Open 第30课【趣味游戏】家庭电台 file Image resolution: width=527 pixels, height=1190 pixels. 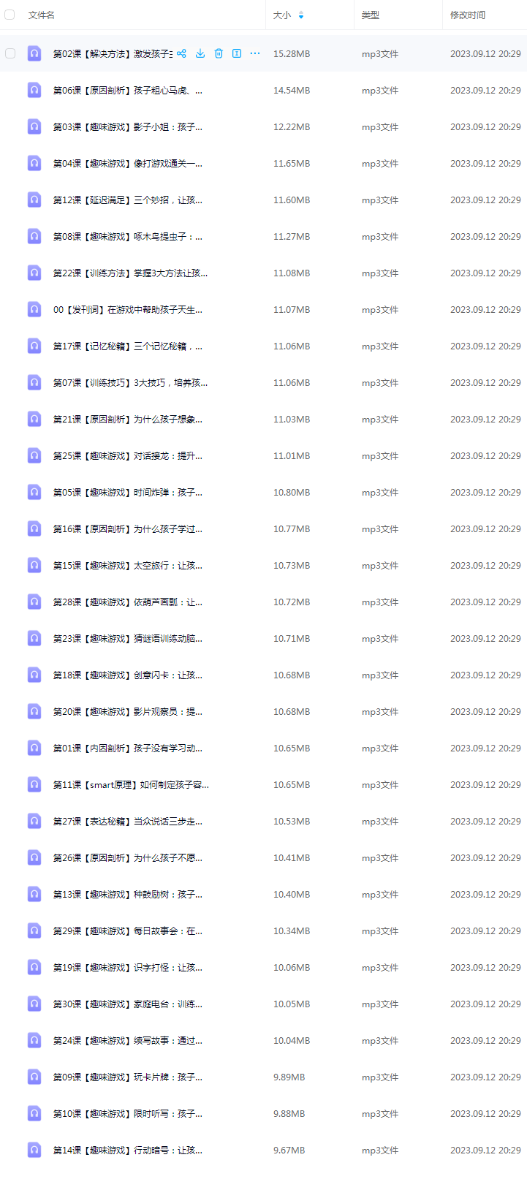tap(128, 1004)
